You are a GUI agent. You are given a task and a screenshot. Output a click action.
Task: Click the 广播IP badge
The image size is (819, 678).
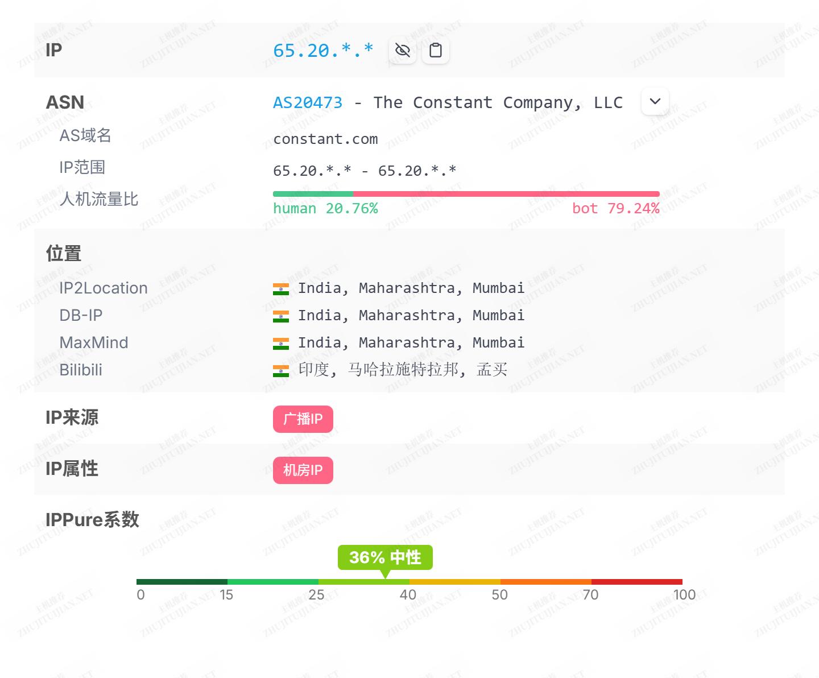(303, 419)
